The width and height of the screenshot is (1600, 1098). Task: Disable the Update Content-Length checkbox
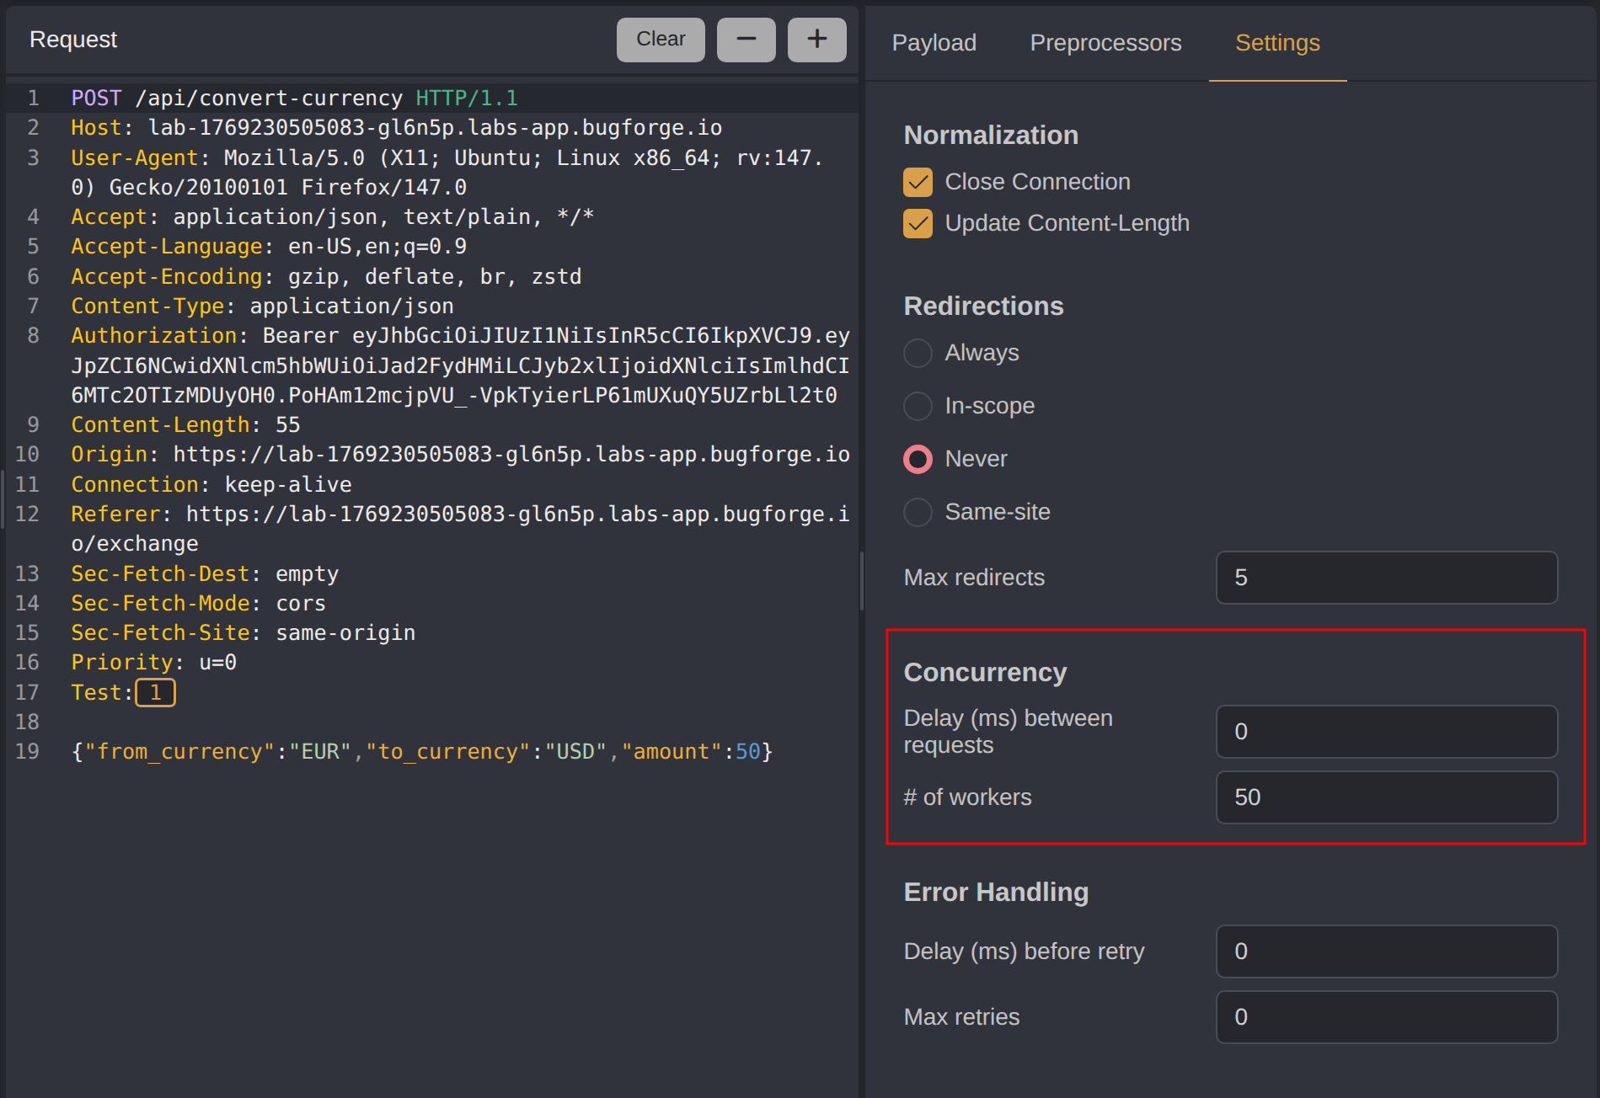point(918,223)
